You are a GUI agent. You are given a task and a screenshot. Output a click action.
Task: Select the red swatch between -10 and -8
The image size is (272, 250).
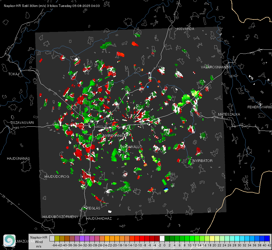click(x=142, y=239)
